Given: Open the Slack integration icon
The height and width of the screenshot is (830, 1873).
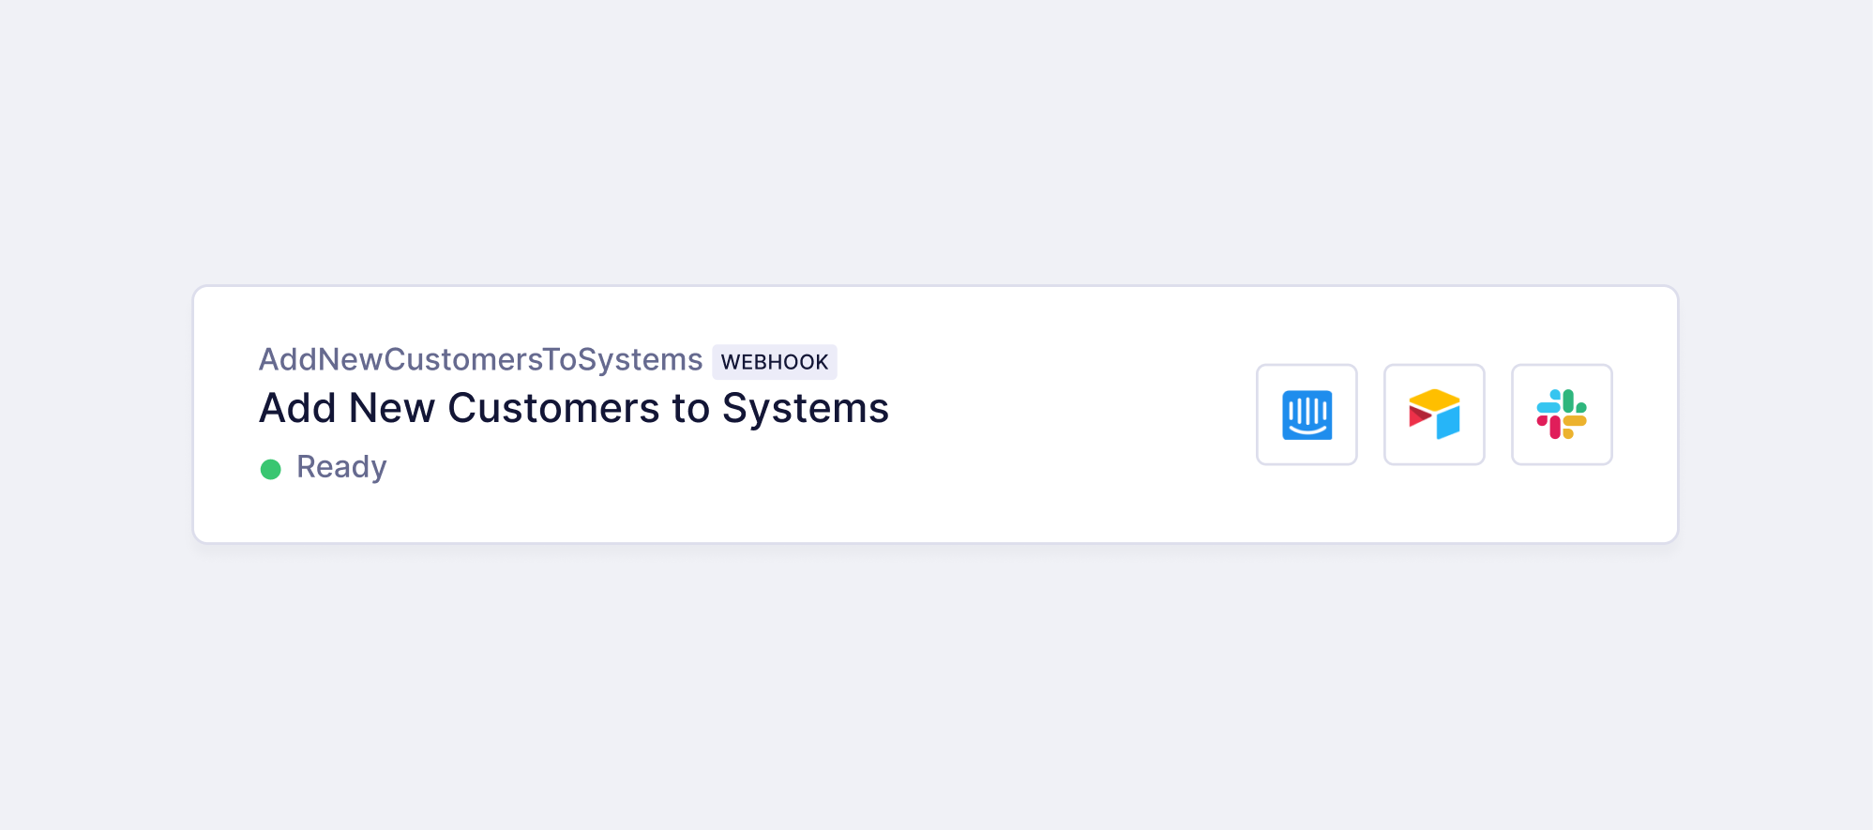Looking at the screenshot, I should pos(1562,415).
